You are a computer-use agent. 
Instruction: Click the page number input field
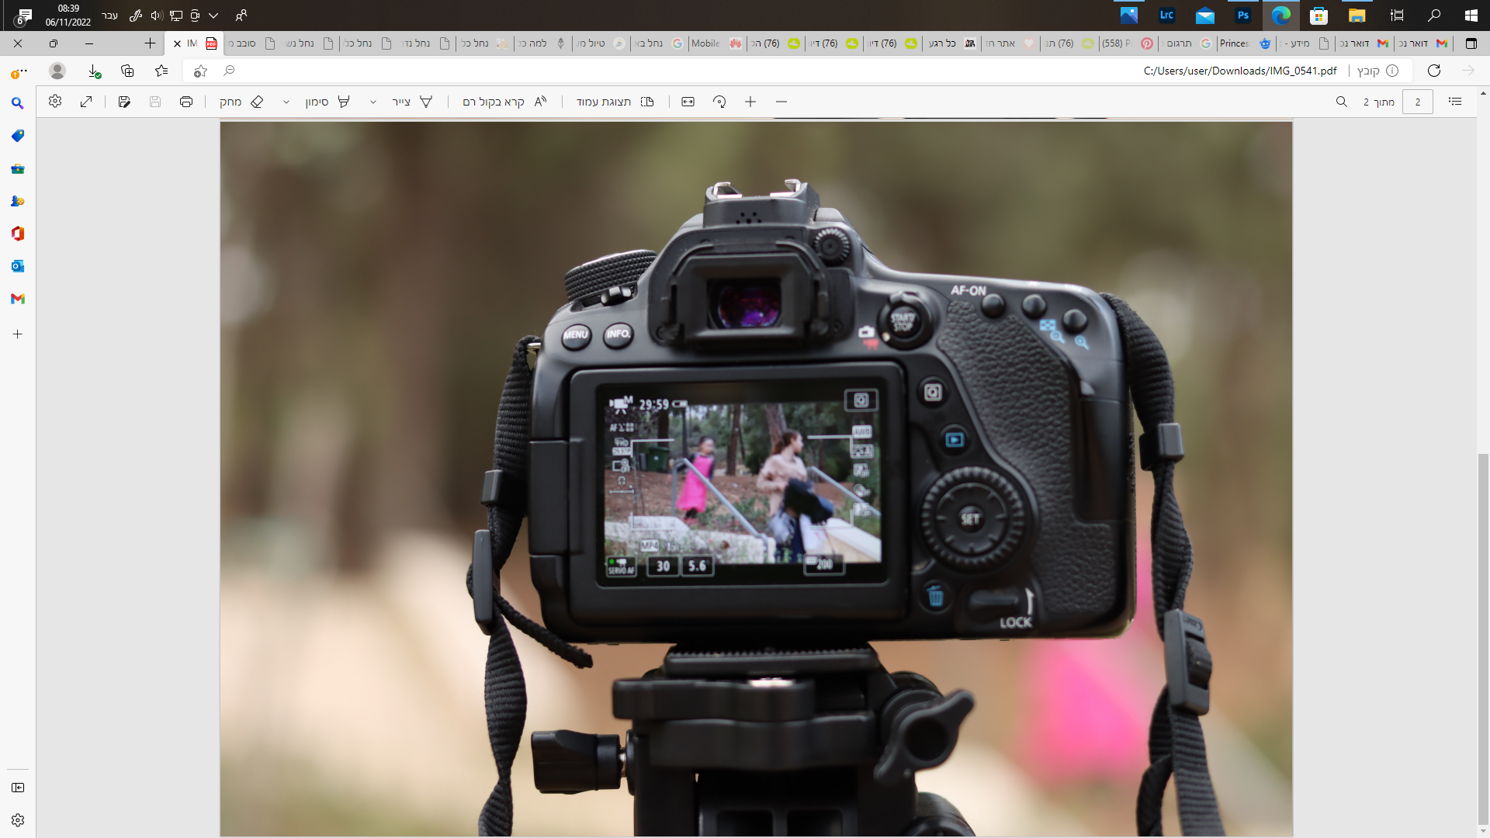point(1417,102)
